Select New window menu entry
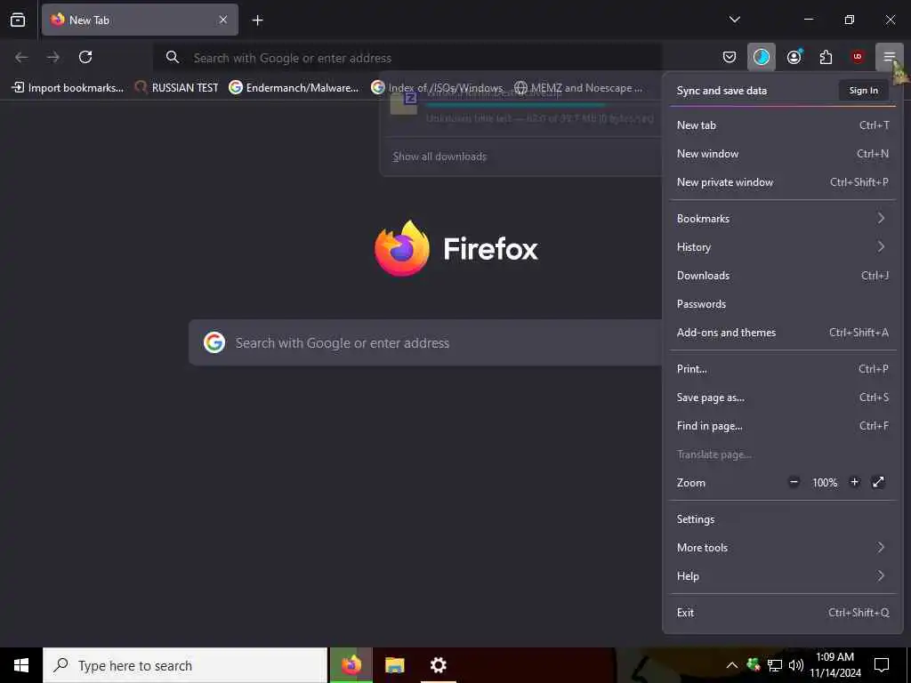 tap(783, 153)
